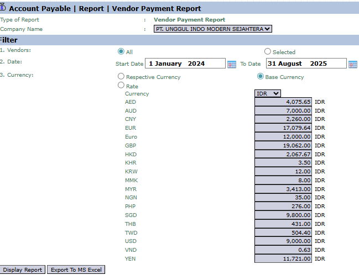Select the EUR rate value field

coord(283,128)
